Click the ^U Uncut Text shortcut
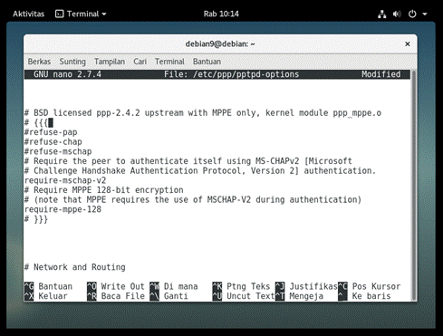Image resolution: width=443 pixels, height=336 pixels. click(244, 296)
